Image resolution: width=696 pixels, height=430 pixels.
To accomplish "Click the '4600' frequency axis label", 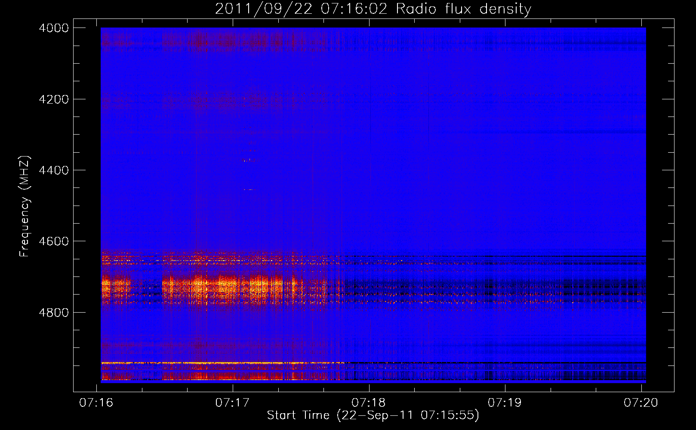I will point(54,241).
